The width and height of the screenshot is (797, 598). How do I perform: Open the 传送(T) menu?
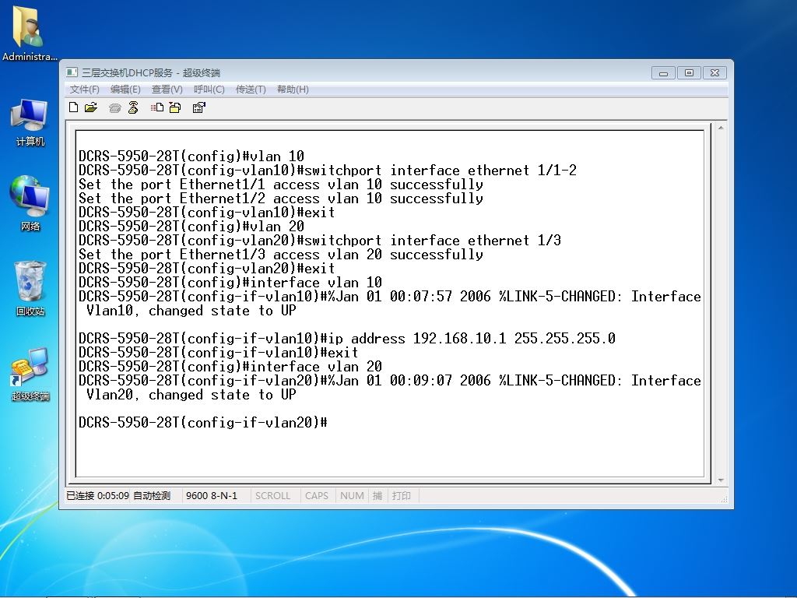[x=251, y=90]
